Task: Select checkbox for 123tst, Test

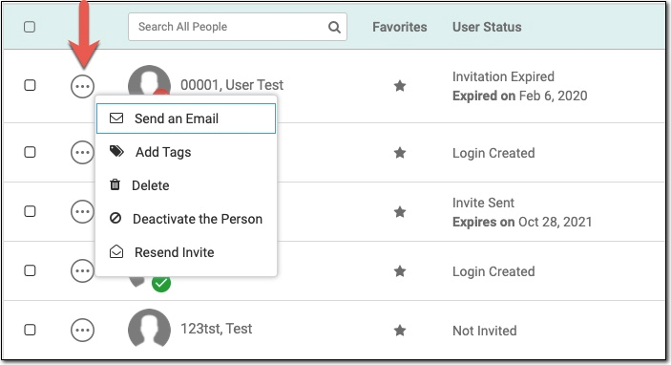Action: pos(30,330)
